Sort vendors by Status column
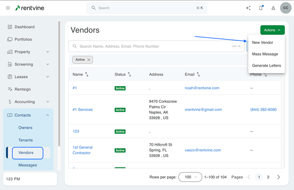The width and height of the screenshot is (294, 190). coord(129,75)
